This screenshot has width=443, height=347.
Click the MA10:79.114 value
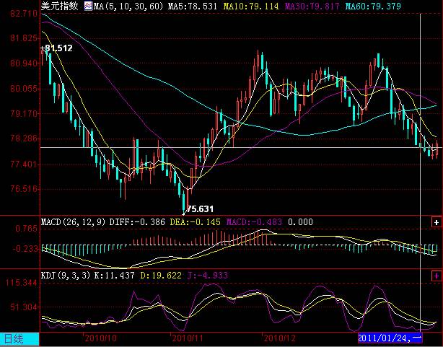251,6
